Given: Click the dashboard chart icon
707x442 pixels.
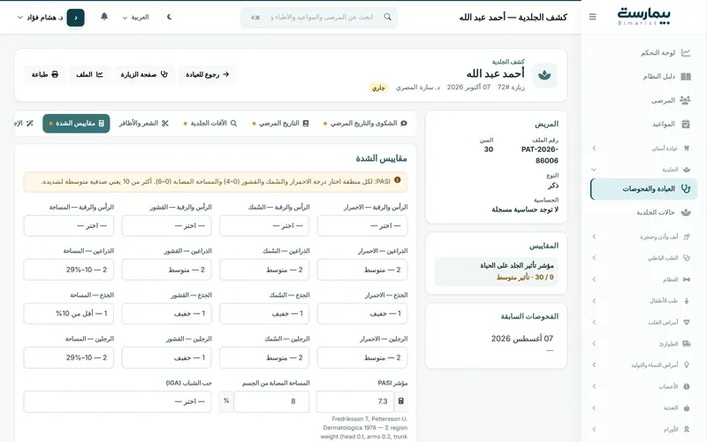Looking at the screenshot, I should click(686, 53).
